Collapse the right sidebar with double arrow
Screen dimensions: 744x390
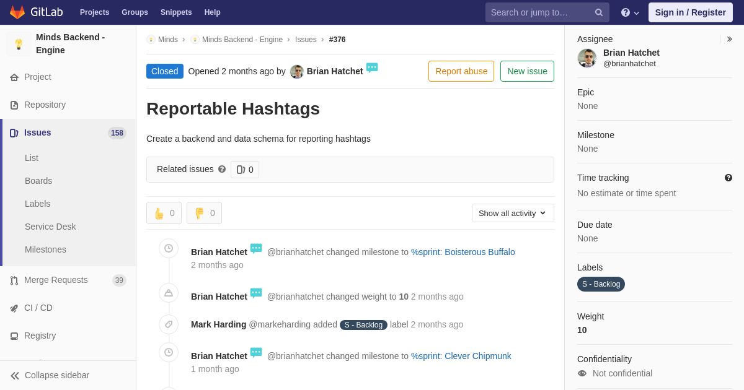(x=729, y=39)
